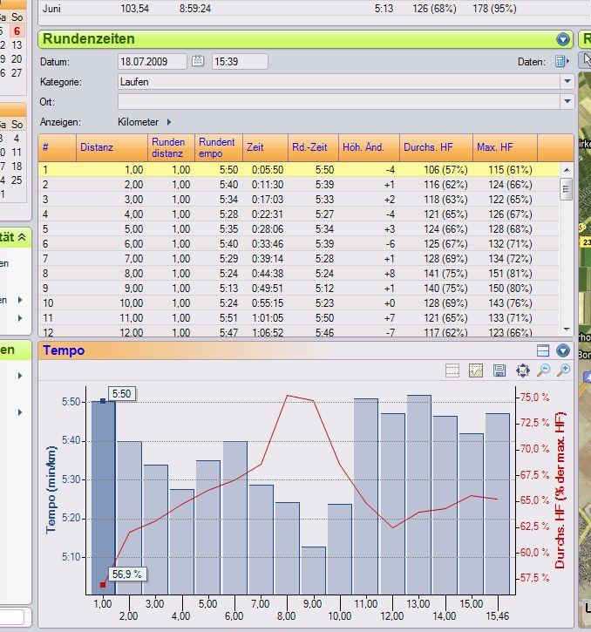Viewport: 591px width, 632px height.
Task: Click the Durchs. HF axis title
Action: click(x=560, y=490)
